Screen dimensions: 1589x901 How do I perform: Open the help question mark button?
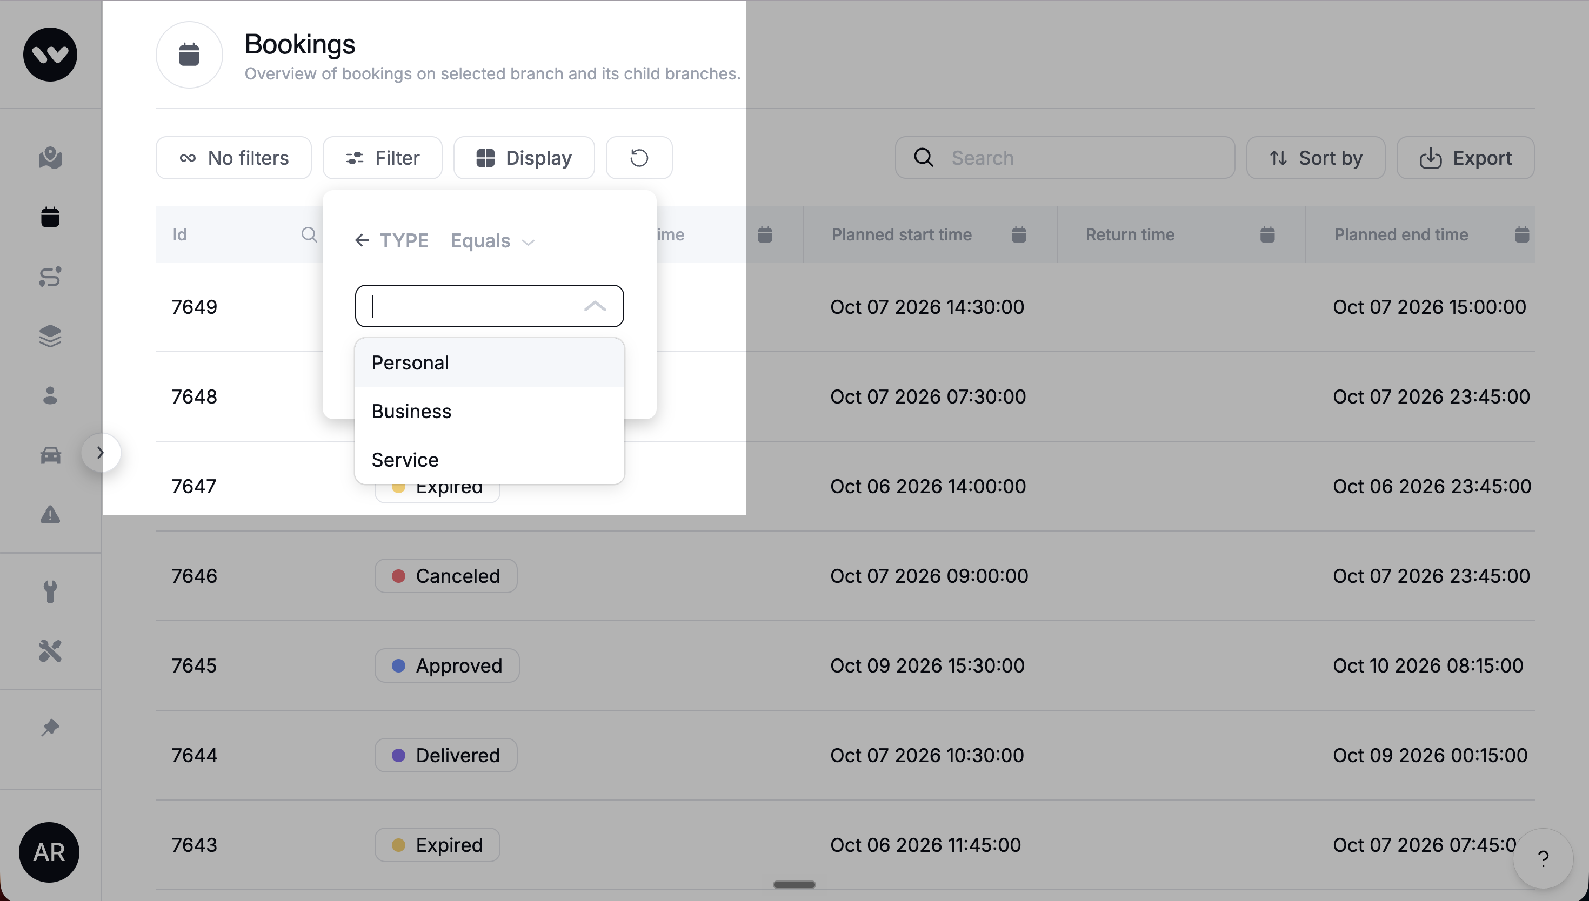pyautogui.click(x=1543, y=858)
